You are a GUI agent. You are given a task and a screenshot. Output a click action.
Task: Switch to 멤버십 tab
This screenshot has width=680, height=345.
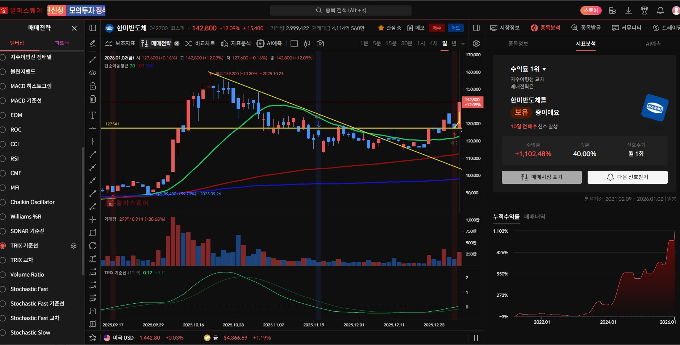pos(17,43)
